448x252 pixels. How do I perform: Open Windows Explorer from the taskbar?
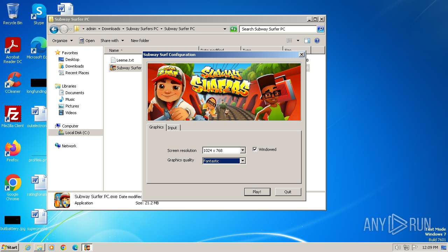point(40,247)
